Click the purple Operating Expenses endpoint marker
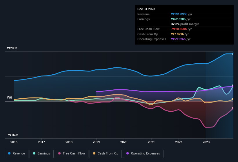This screenshot has width=238, height=162. click(x=233, y=86)
